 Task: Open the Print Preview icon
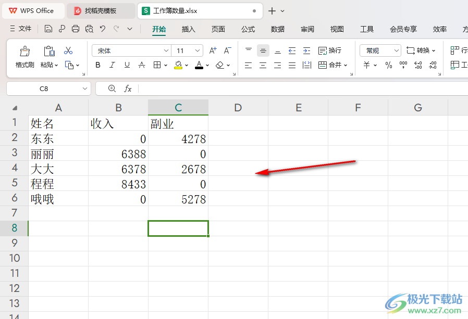point(89,29)
